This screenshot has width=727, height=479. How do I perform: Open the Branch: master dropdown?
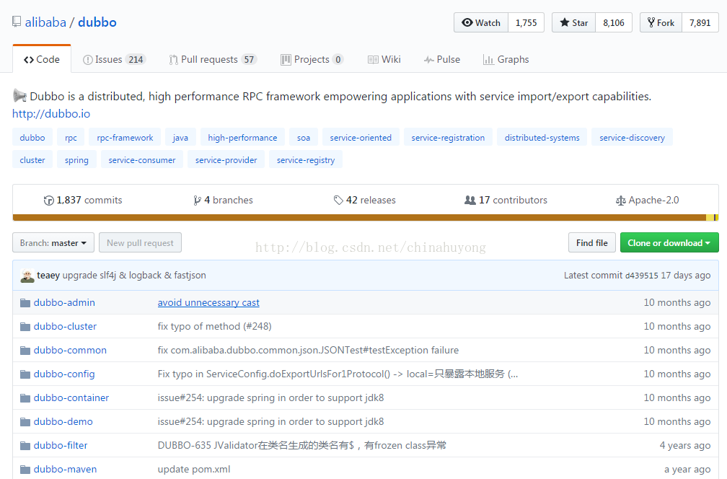coord(53,242)
